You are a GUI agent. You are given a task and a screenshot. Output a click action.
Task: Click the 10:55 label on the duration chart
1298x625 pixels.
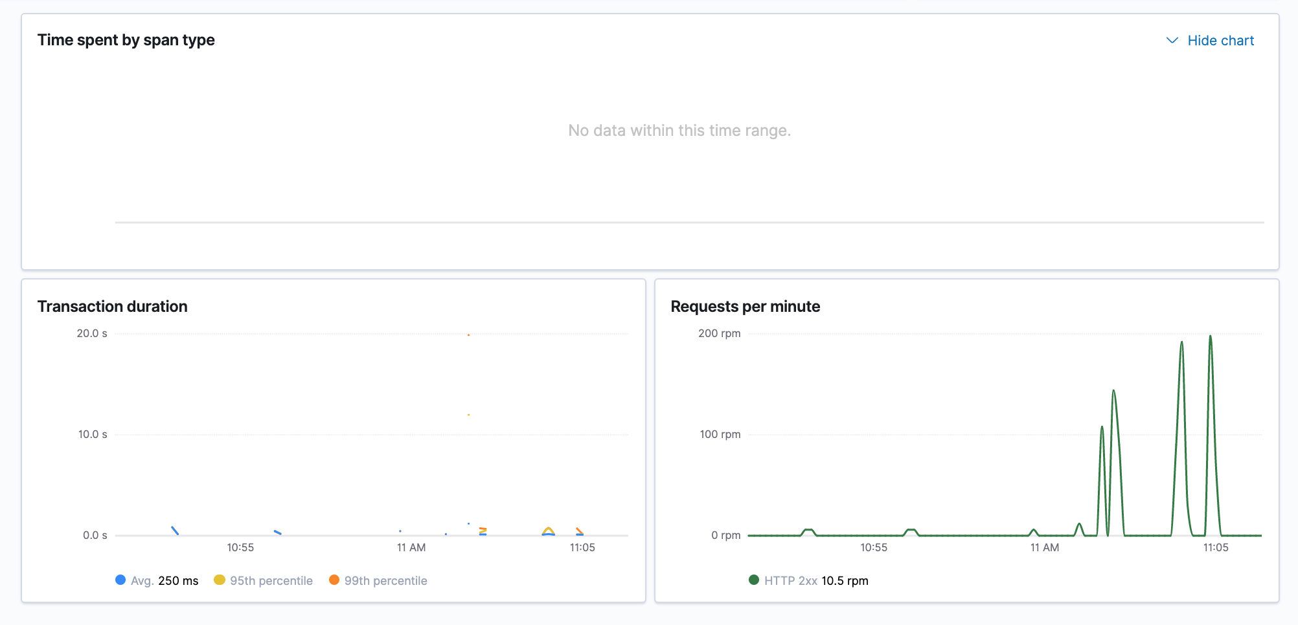point(240,547)
